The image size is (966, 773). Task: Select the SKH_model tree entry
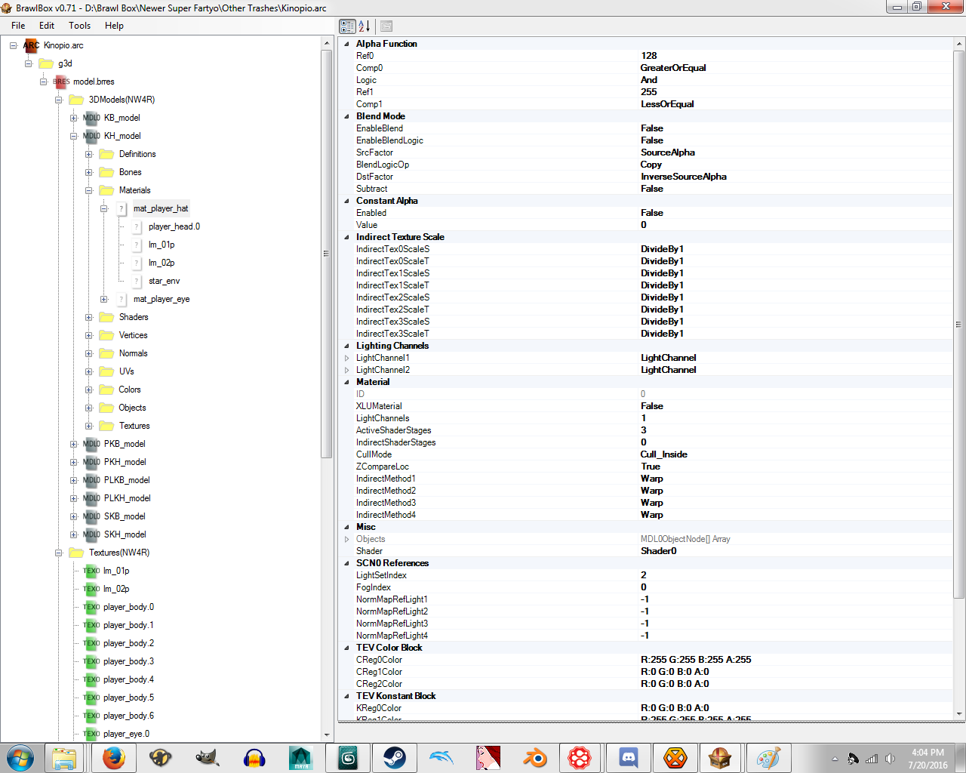tap(125, 534)
